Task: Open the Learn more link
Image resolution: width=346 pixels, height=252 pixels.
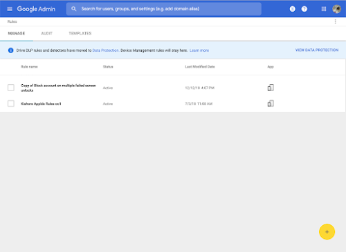Action: click(199, 50)
